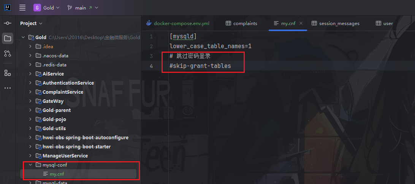Switch to the docker-compose.env.yml tab
This screenshot has height=184, width=415.
pos(178,23)
